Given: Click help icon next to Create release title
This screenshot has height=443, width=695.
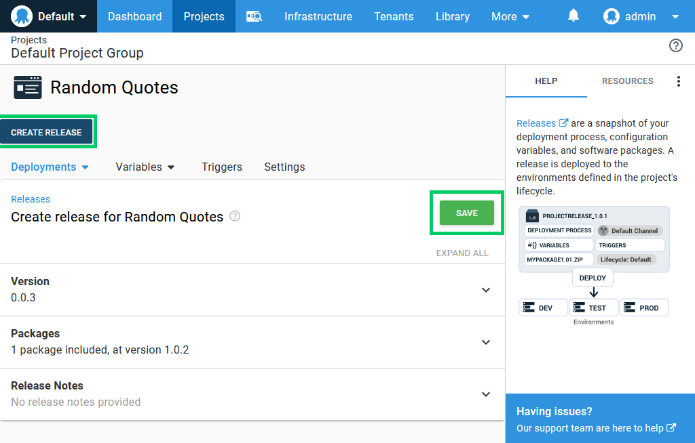Looking at the screenshot, I should tap(235, 216).
